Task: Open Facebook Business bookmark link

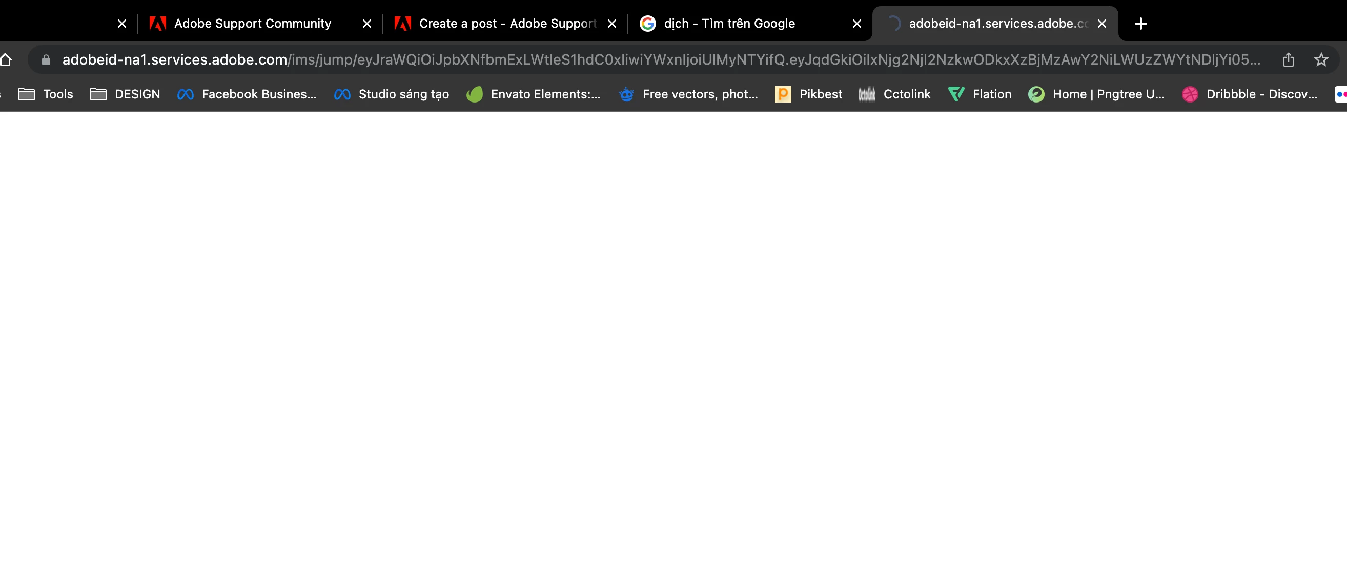Action: 247,94
